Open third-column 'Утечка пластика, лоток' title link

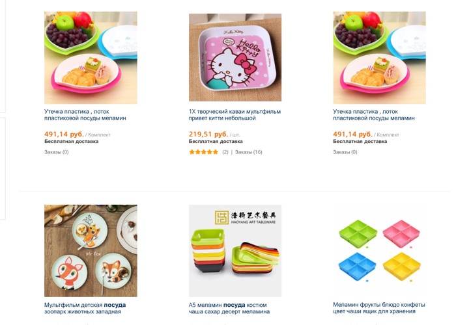pyautogui.click(x=374, y=115)
